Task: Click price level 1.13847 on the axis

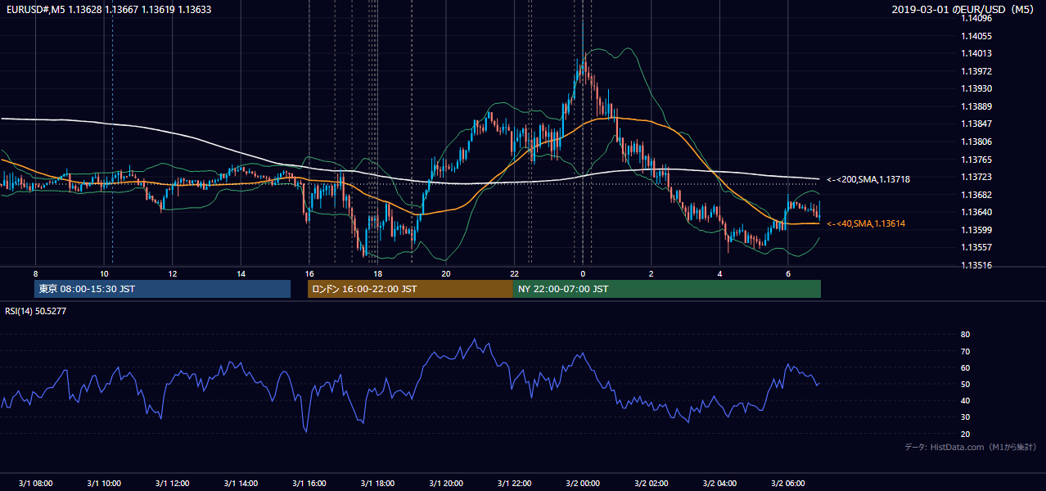Action: [976, 124]
